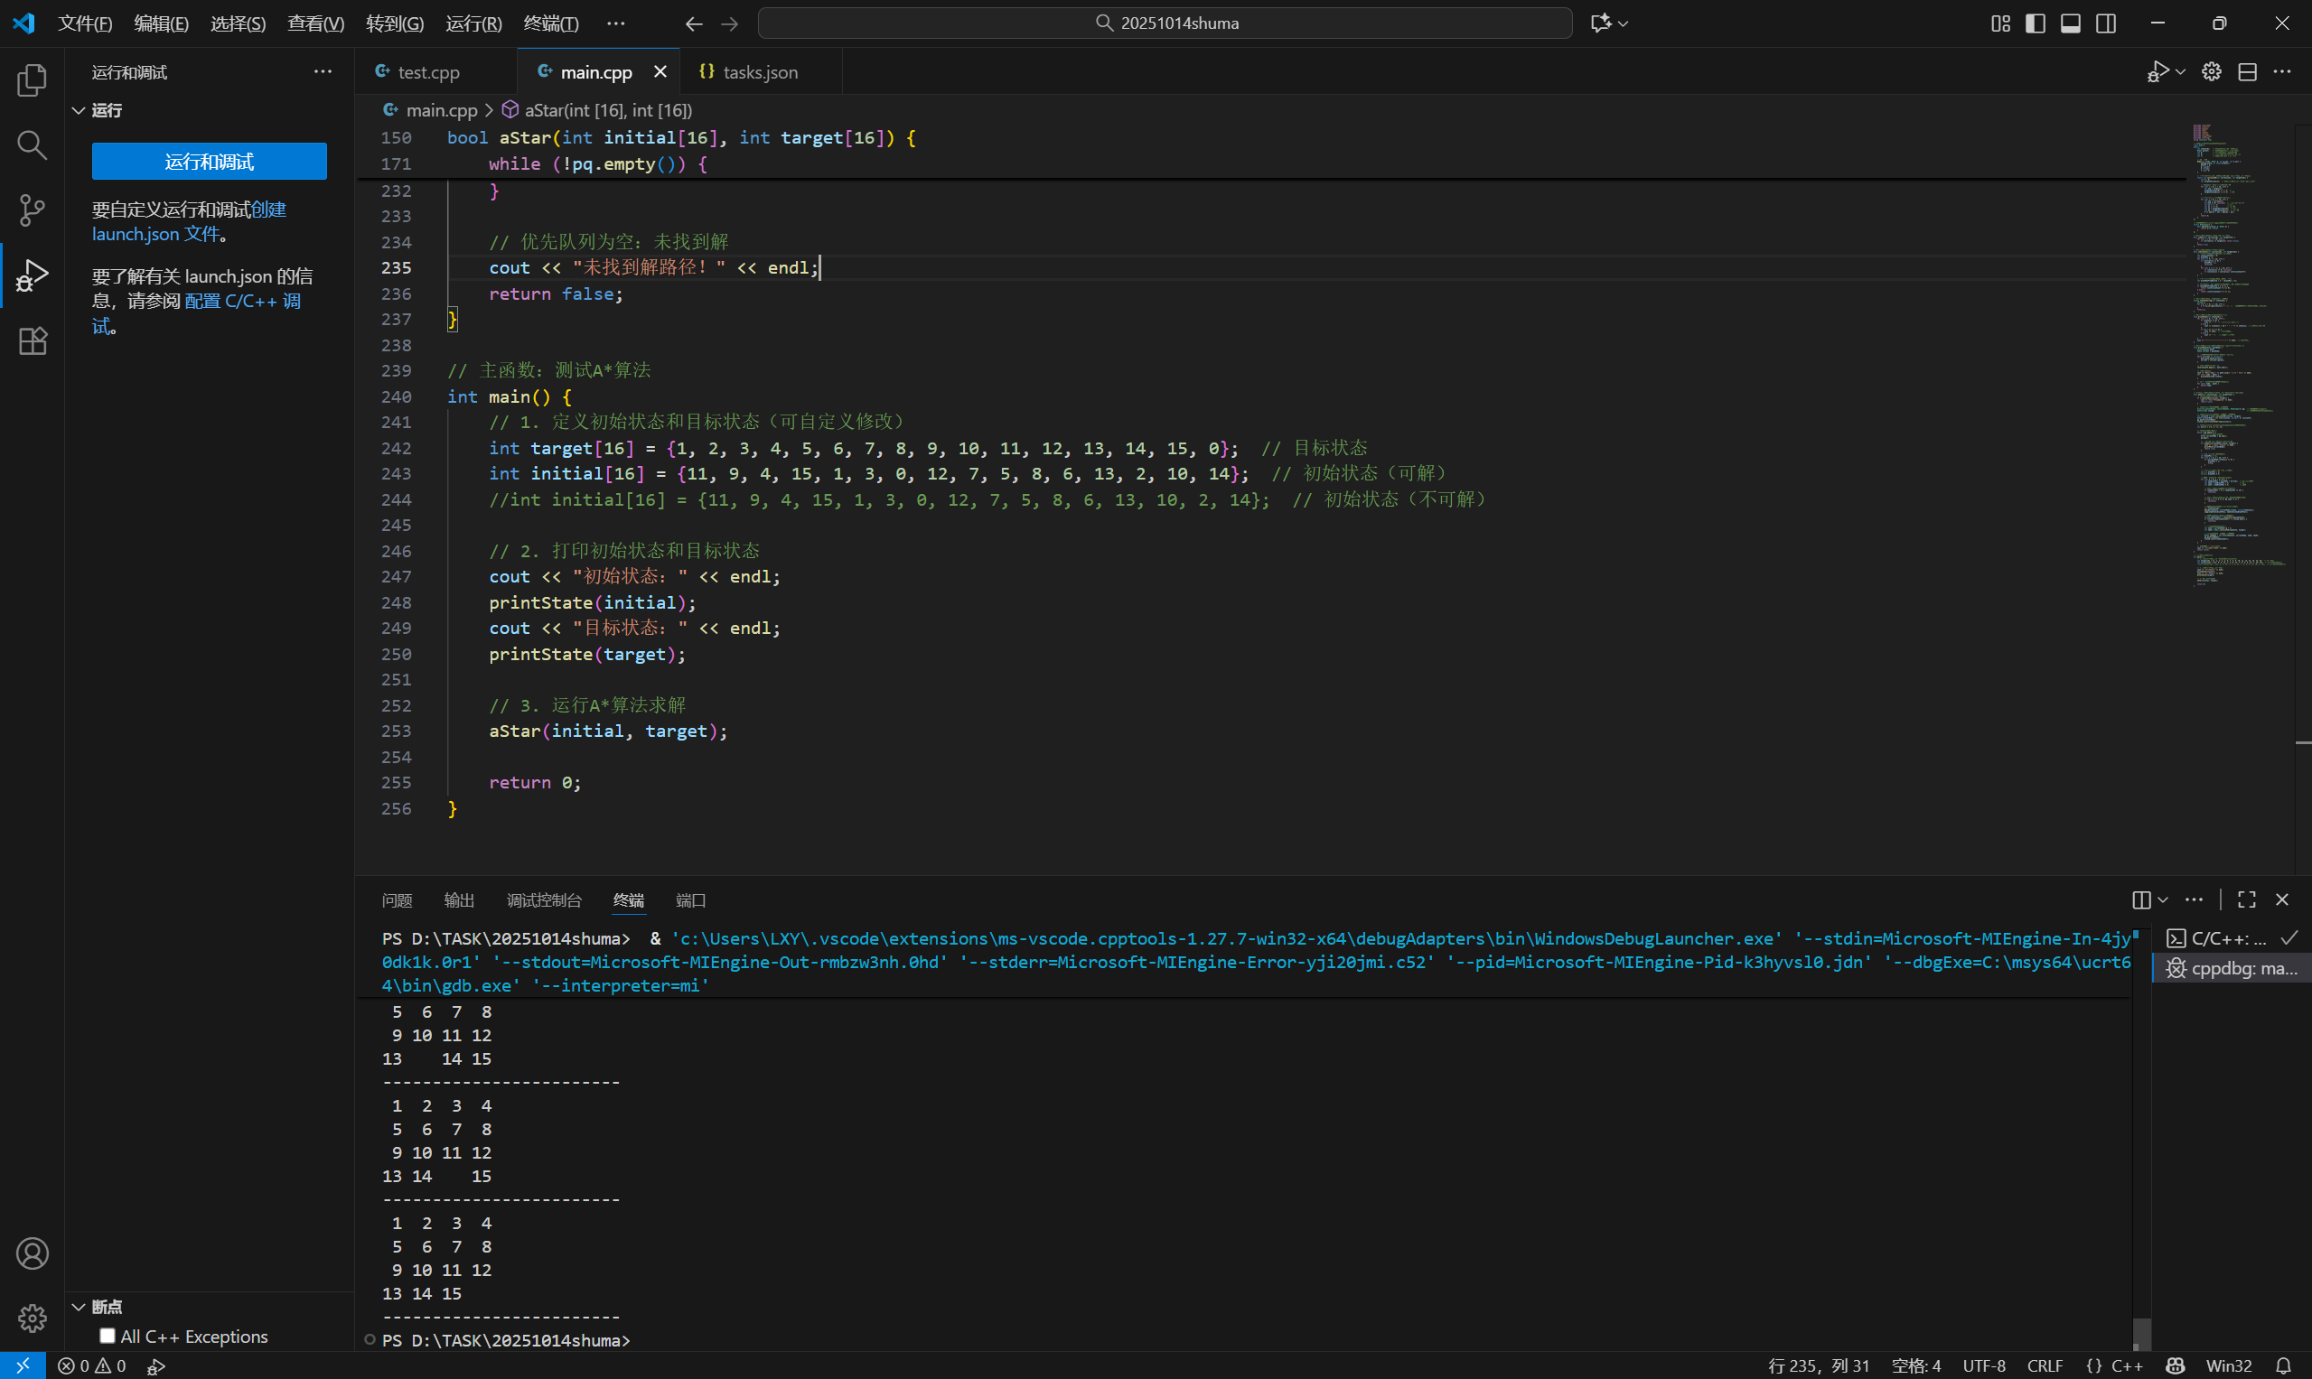Toggle the primary side bar visibility
Image resolution: width=2312 pixels, height=1379 pixels.
tap(2035, 23)
